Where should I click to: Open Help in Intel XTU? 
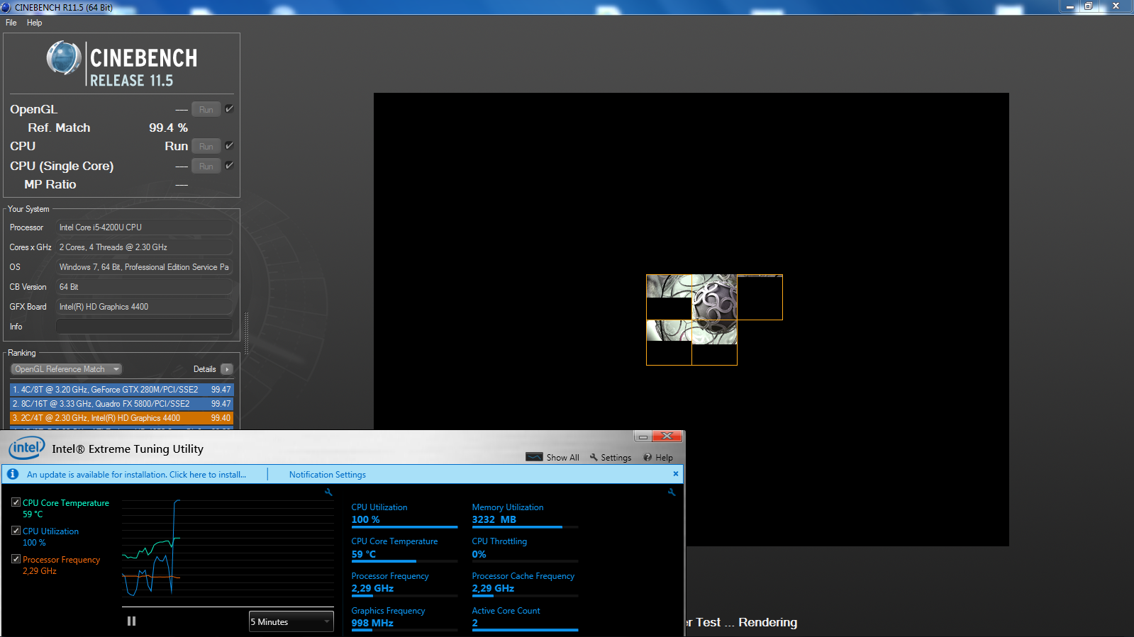tap(658, 458)
